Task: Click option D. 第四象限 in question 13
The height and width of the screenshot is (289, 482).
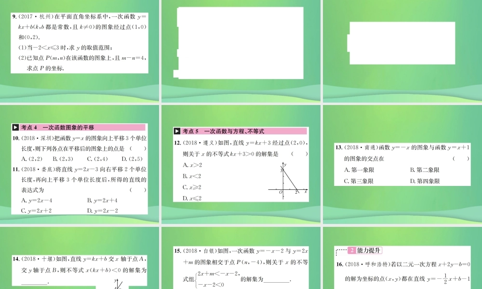Action: click(x=425, y=181)
